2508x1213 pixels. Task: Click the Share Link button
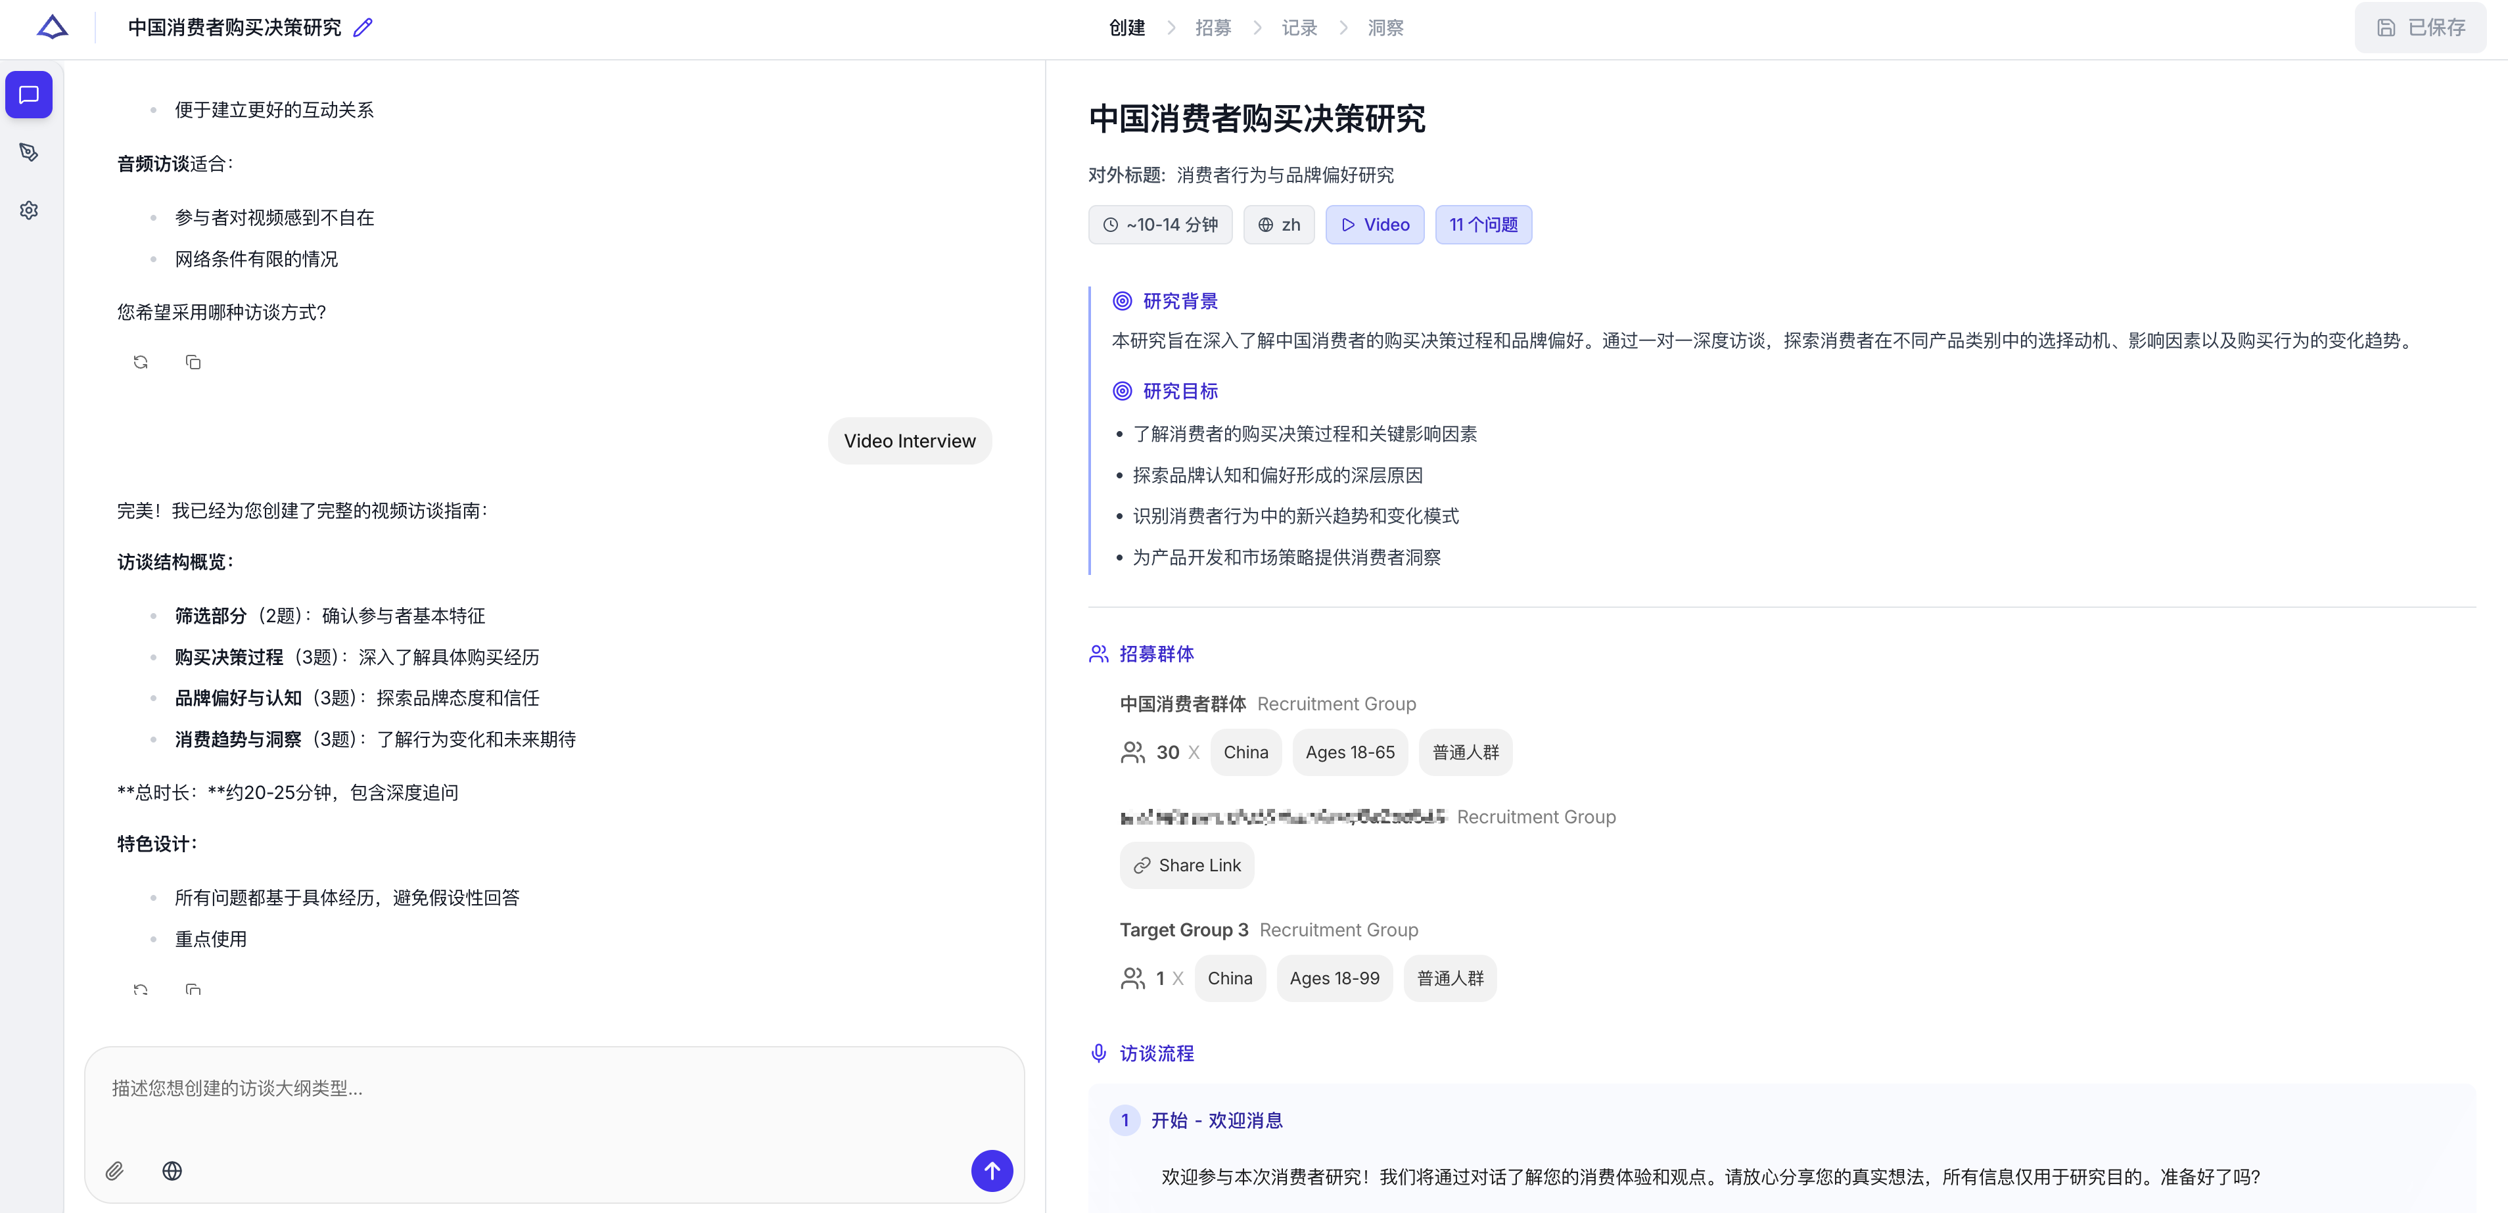[1187, 865]
